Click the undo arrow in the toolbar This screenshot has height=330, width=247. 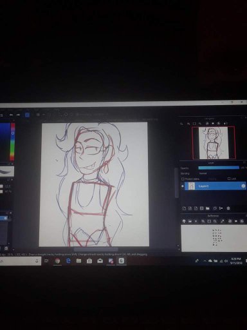tap(11, 115)
